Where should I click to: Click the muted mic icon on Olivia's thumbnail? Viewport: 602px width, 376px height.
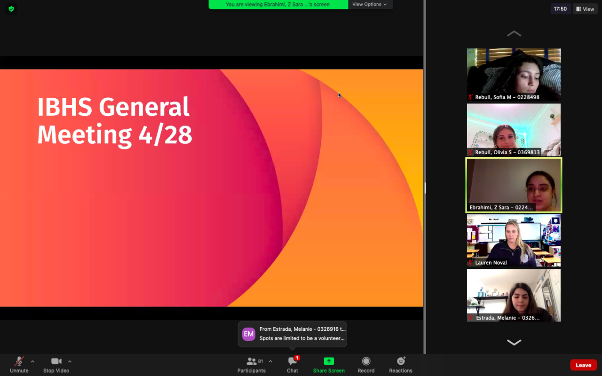(470, 152)
